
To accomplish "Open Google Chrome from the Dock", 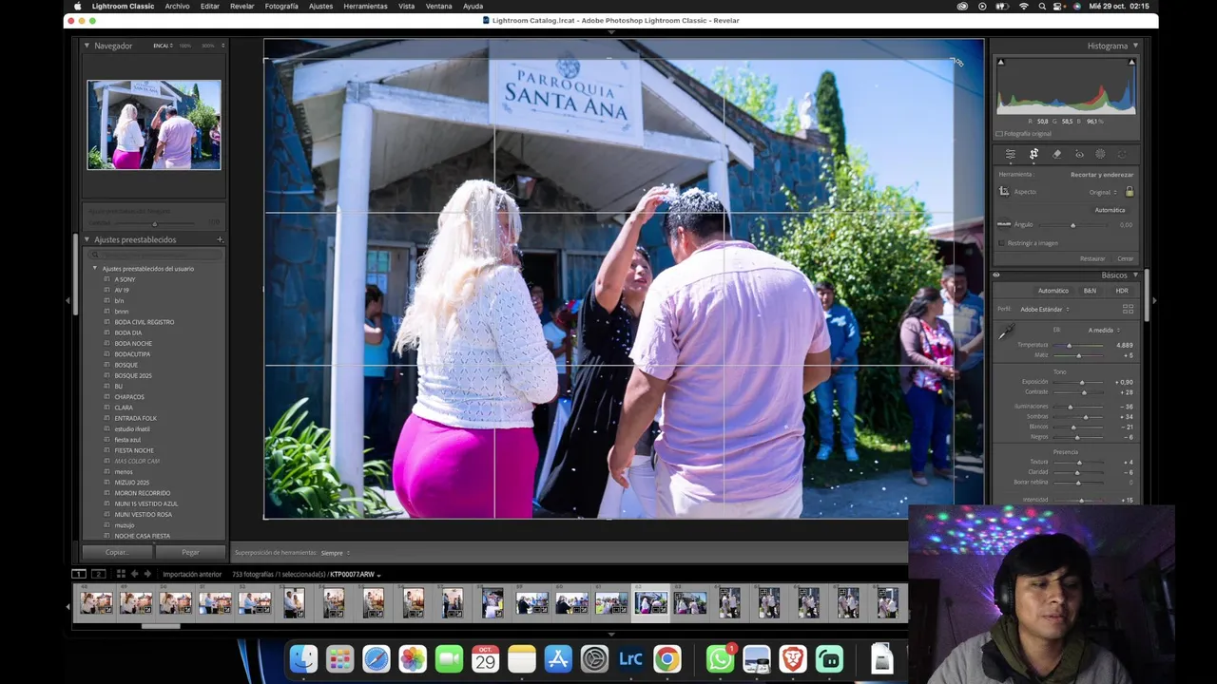I will tap(667, 658).
